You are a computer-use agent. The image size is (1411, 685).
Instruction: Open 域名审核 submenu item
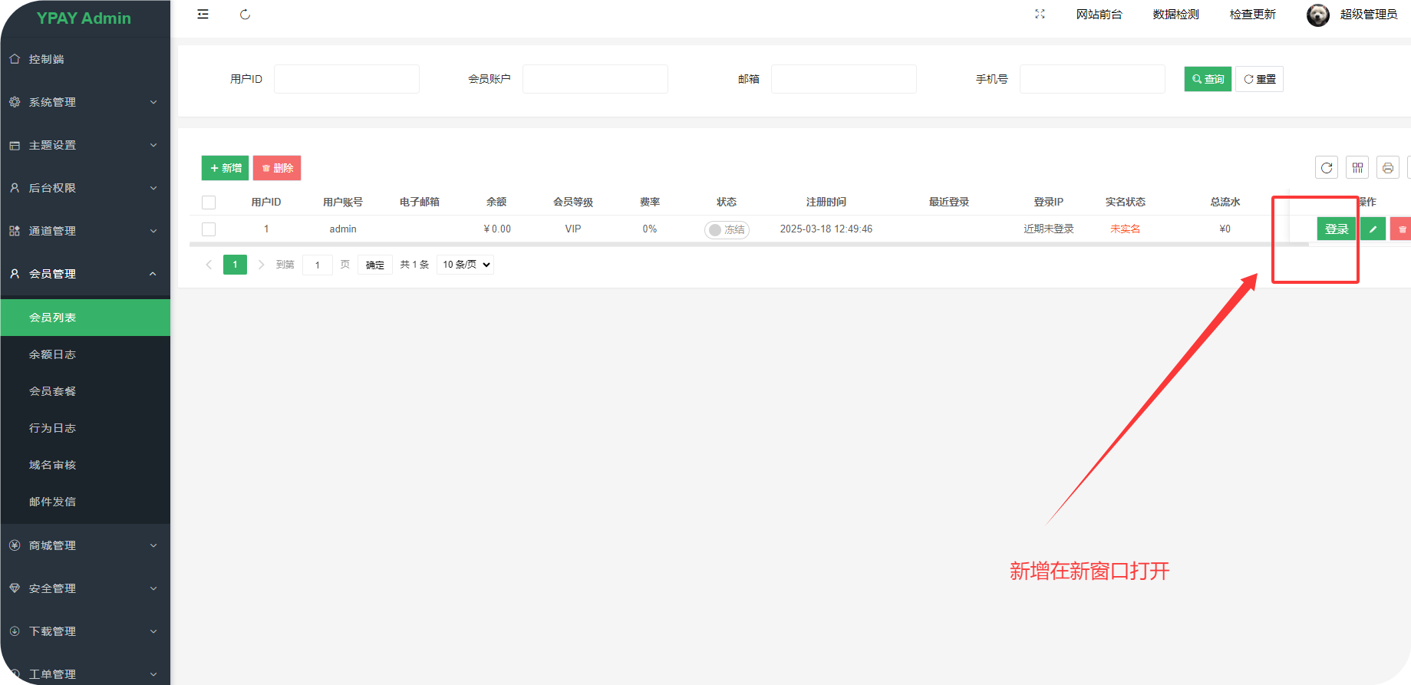85,465
